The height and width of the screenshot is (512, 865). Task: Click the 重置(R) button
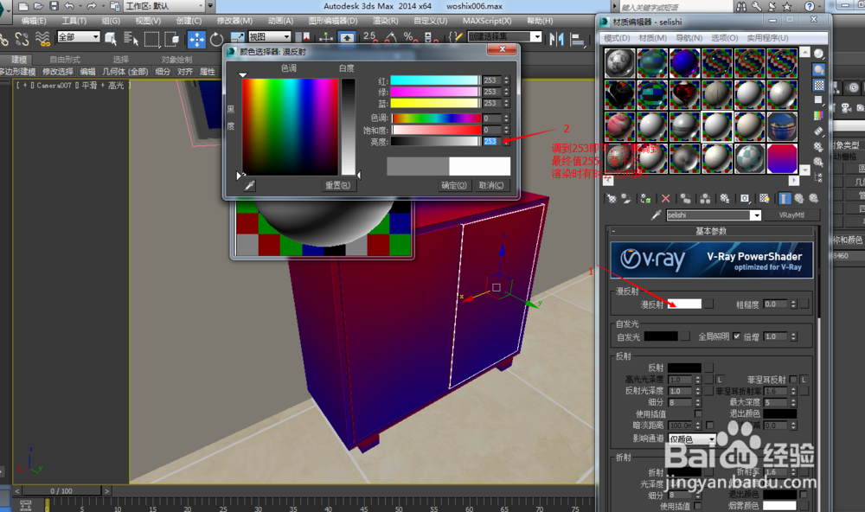337,185
